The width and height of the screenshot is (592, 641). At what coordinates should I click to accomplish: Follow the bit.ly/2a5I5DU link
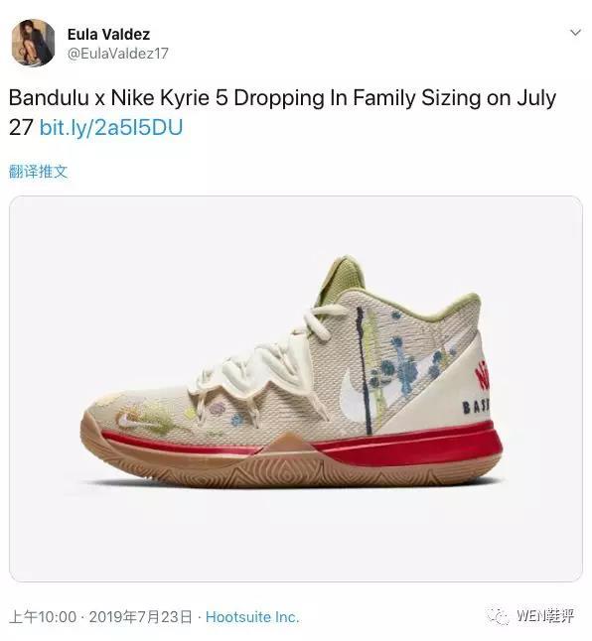(x=111, y=128)
